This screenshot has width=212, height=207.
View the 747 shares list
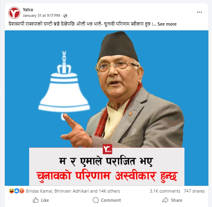pos(194,191)
